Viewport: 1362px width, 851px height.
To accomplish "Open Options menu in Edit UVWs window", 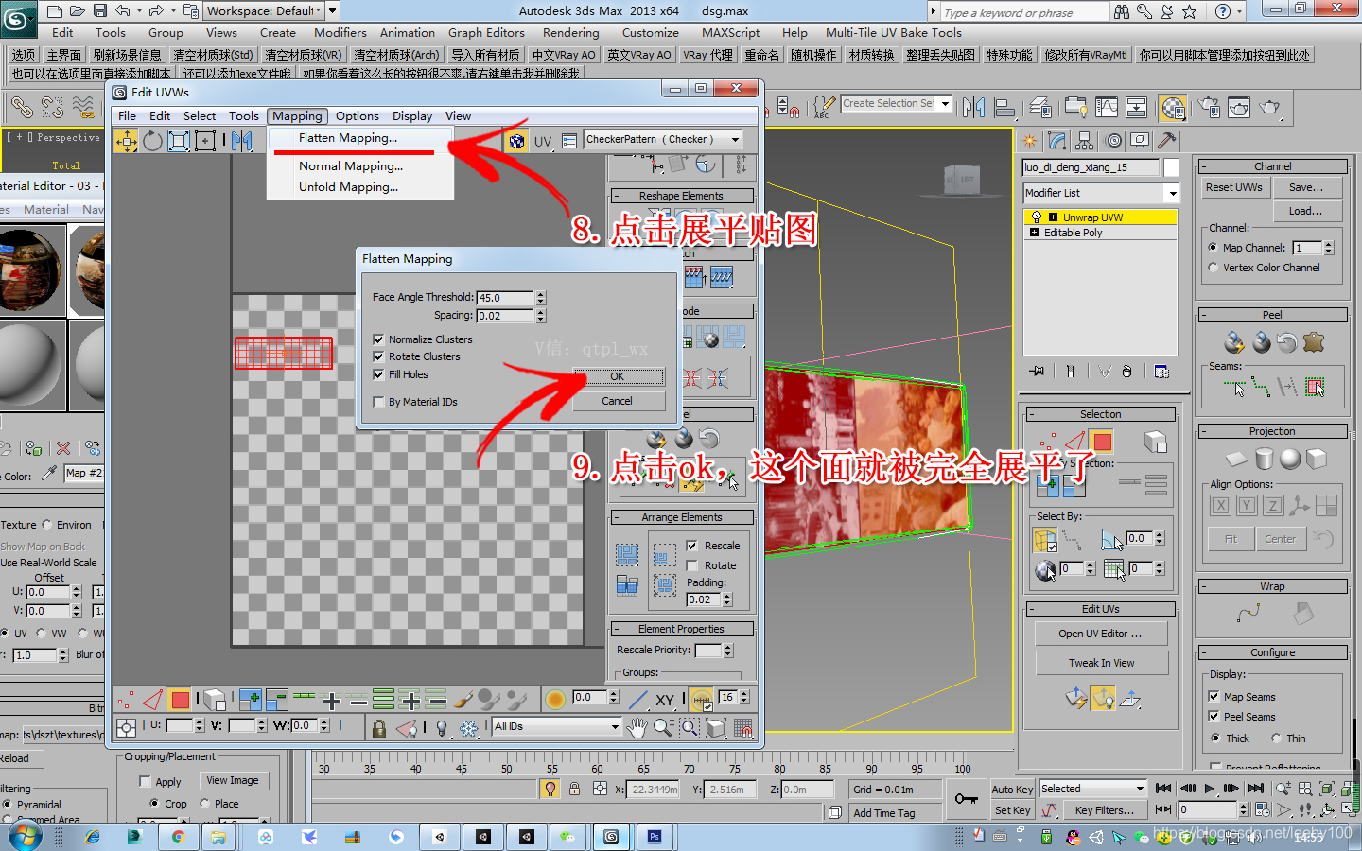I will tap(358, 116).
